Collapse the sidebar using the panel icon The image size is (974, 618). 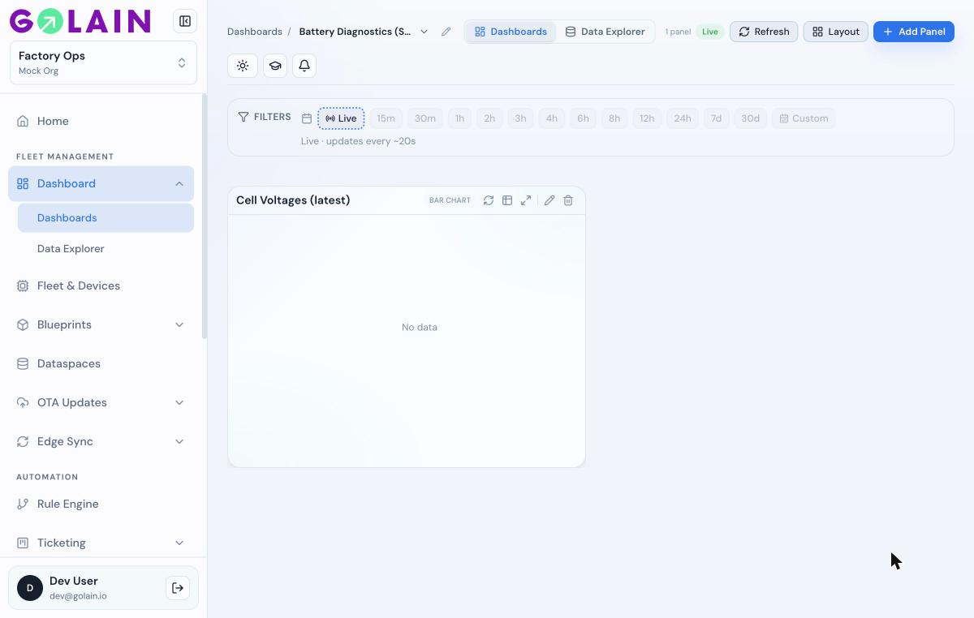pyautogui.click(x=185, y=21)
